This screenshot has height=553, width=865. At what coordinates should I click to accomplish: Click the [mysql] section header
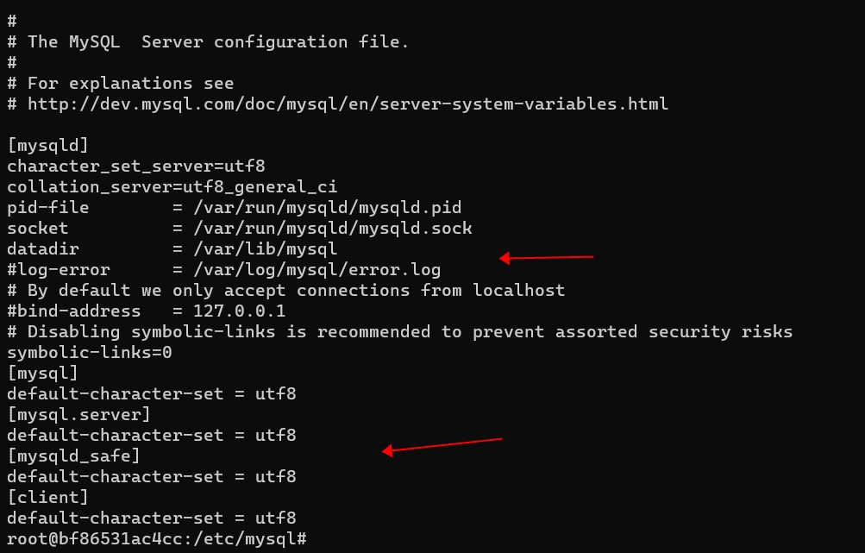(43, 374)
